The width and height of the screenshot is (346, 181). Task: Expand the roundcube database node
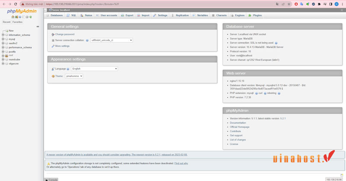point(3,60)
